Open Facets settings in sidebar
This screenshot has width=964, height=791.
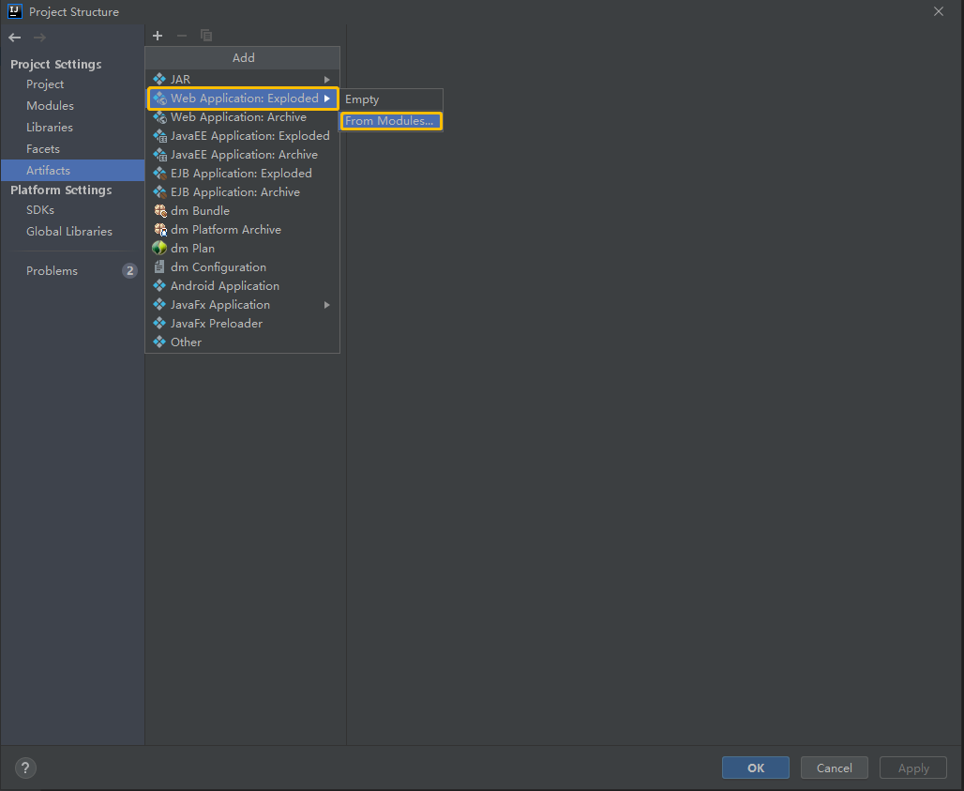[72, 149]
